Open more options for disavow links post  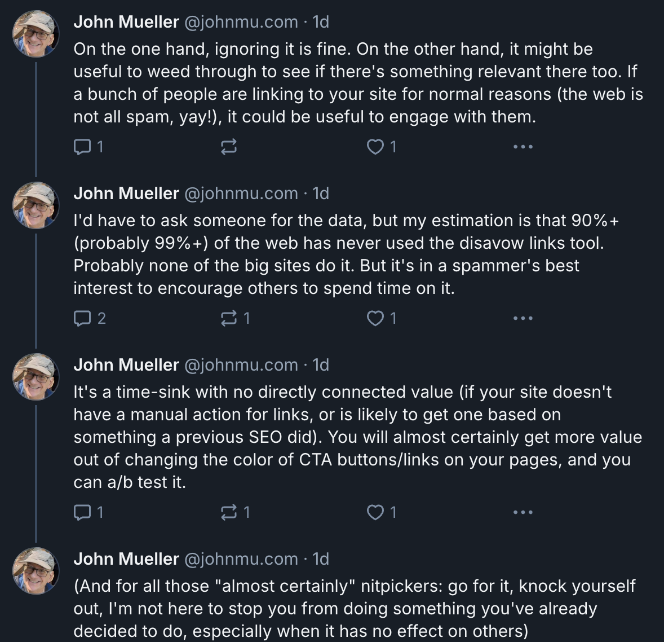click(523, 319)
